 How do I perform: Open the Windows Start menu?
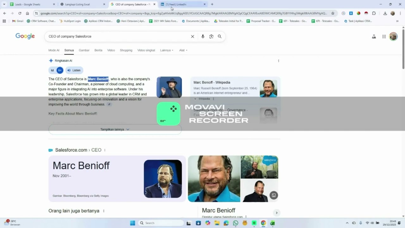(133, 223)
